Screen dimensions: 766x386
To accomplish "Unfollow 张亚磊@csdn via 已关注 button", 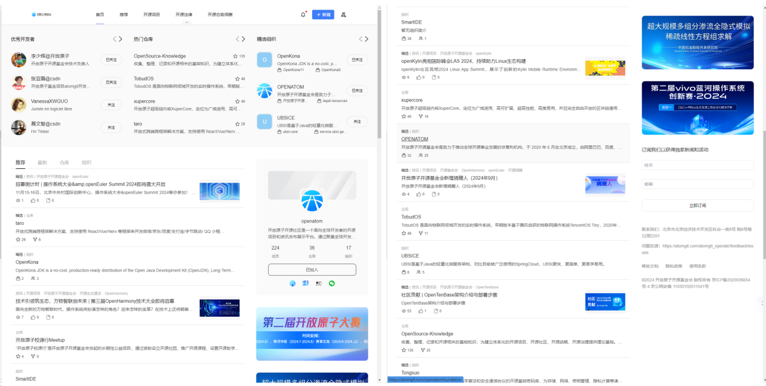I will point(111,82).
